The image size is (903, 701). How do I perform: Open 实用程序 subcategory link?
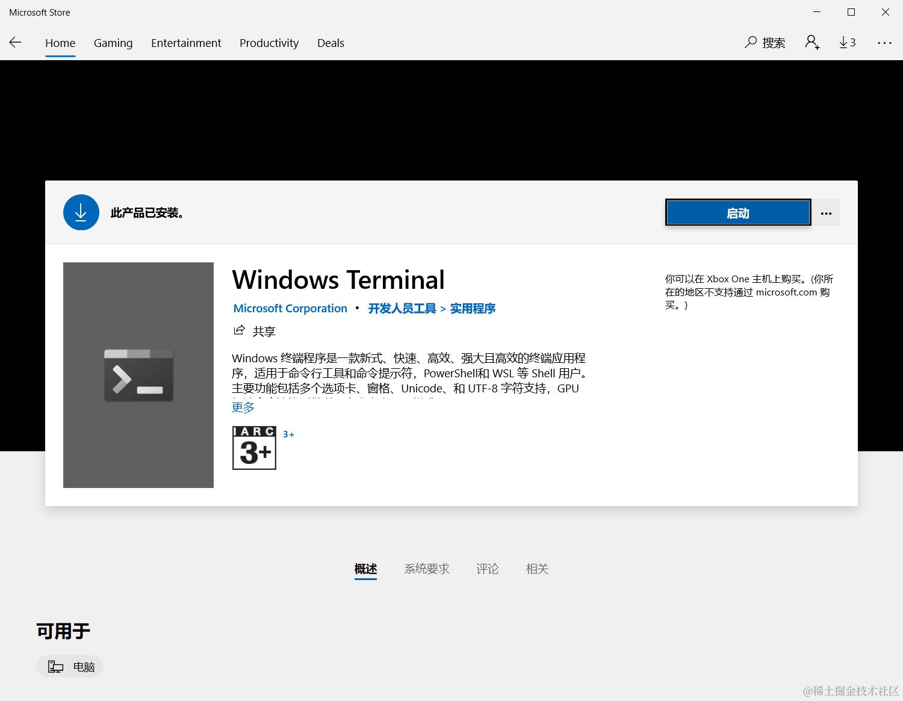[x=473, y=308]
